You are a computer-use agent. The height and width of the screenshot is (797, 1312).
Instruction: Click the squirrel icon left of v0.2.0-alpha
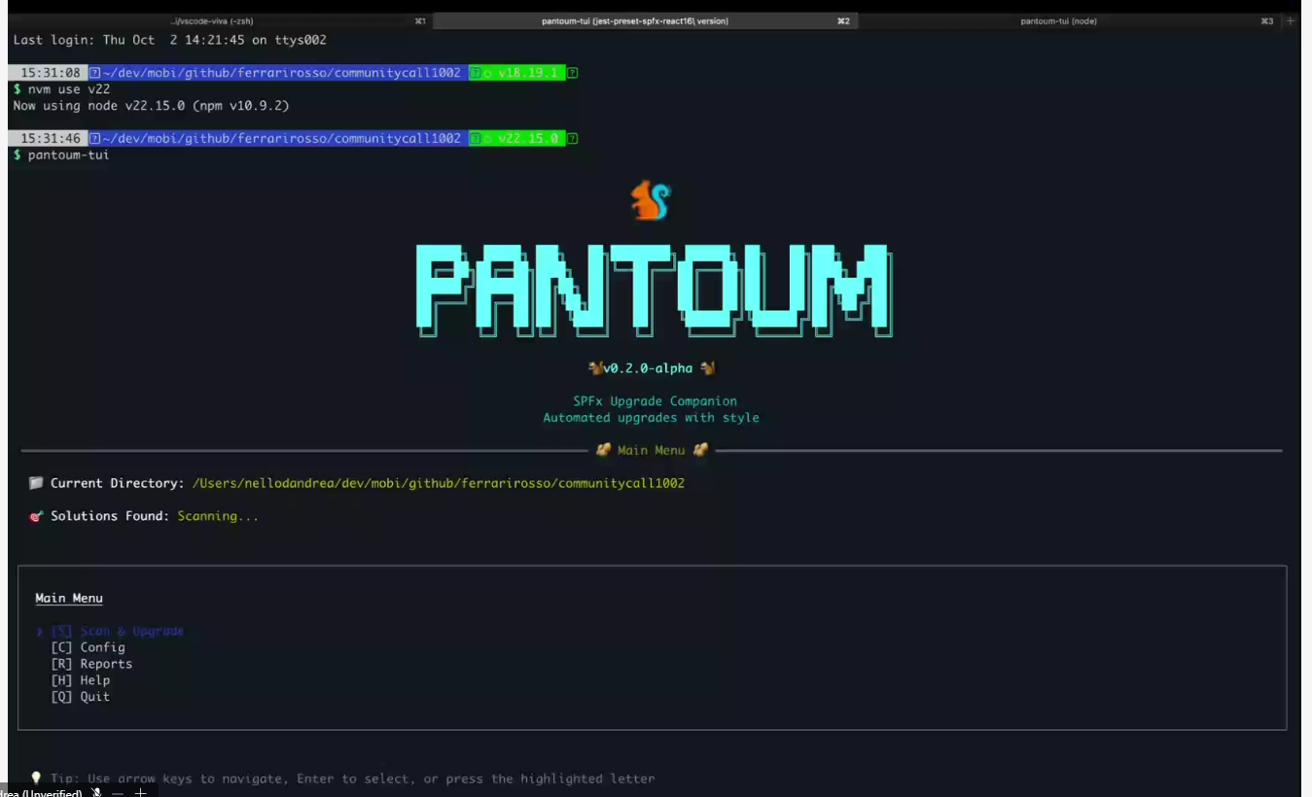tap(595, 368)
